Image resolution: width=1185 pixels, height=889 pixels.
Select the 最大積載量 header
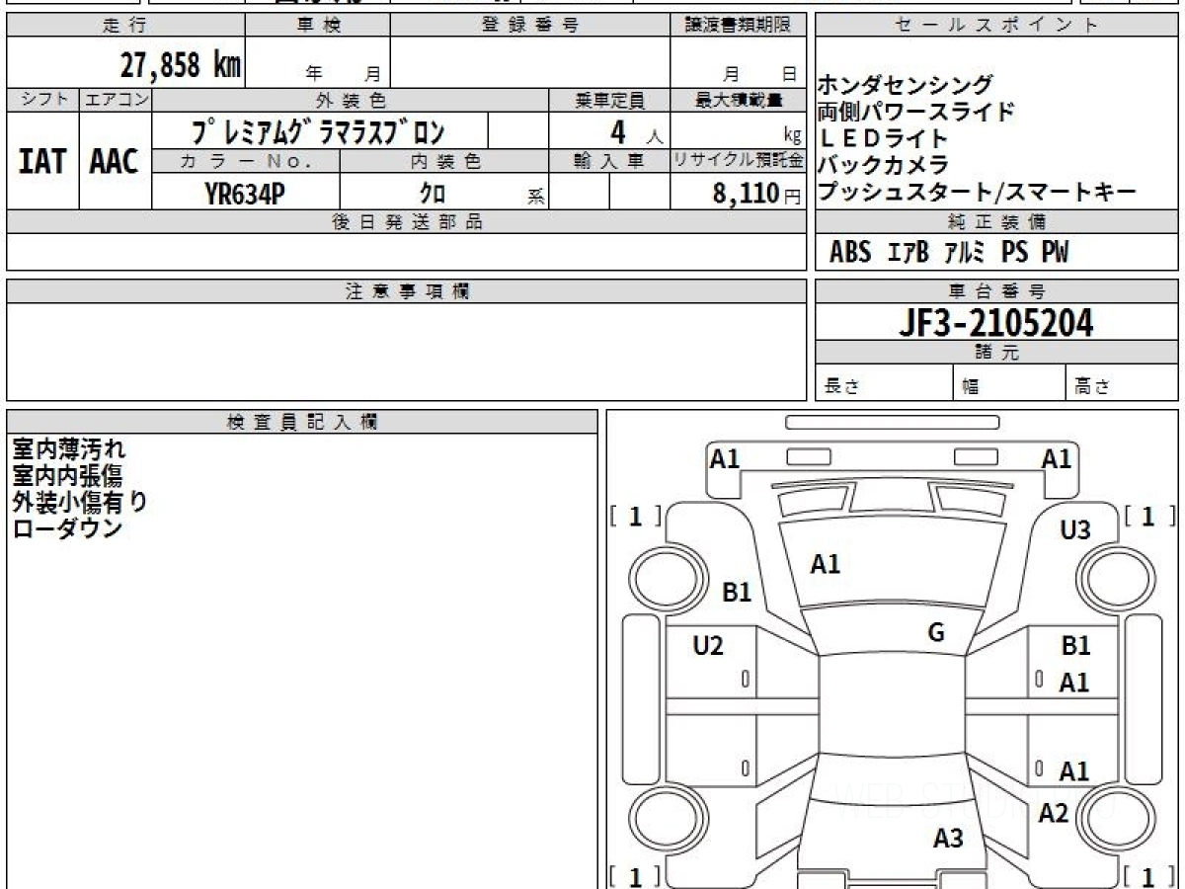pyautogui.click(x=739, y=100)
